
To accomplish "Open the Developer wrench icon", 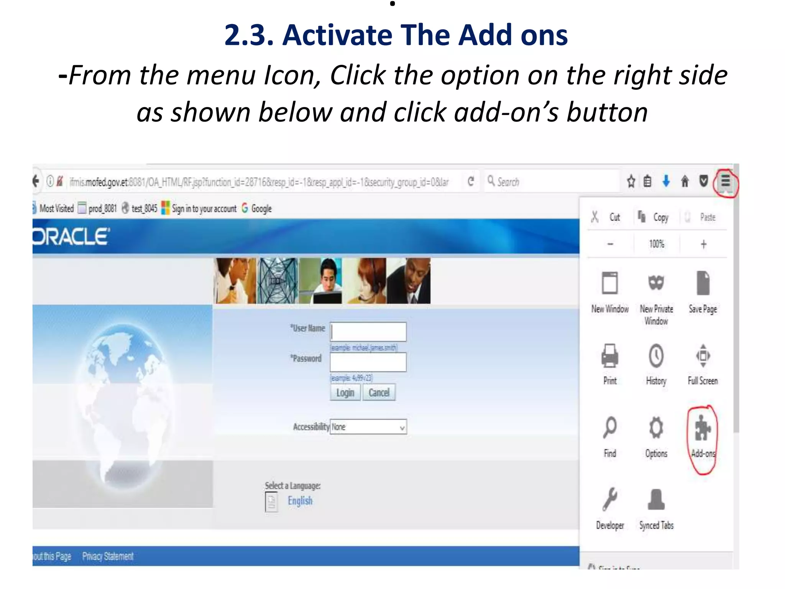I will point(609,500).
